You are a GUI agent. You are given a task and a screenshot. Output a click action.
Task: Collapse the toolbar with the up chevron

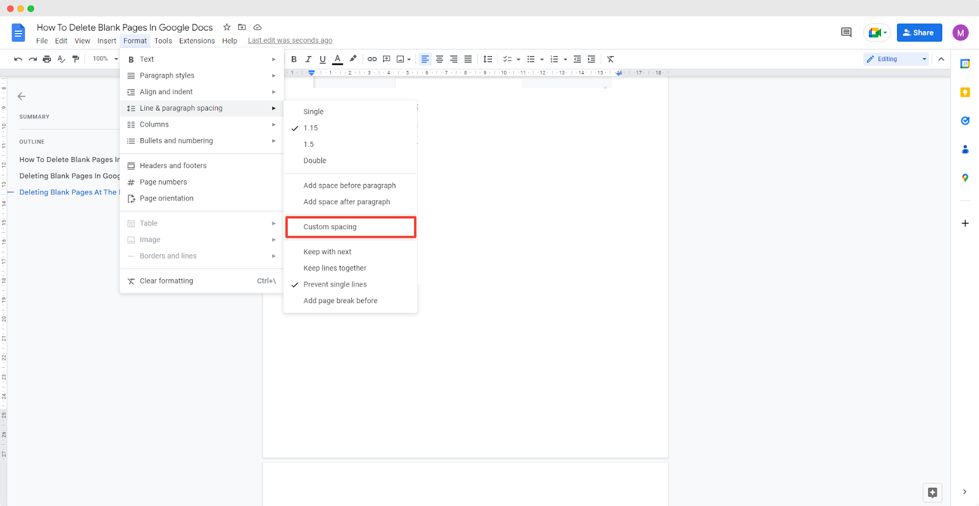click(941, 59)
